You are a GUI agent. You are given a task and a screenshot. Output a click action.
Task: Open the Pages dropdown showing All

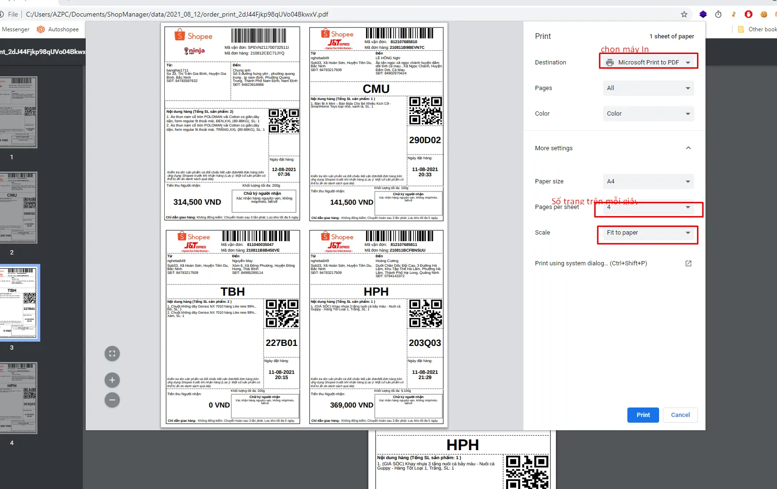click(648, 88)
